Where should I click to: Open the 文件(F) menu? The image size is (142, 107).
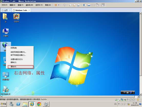click(4, 5)
